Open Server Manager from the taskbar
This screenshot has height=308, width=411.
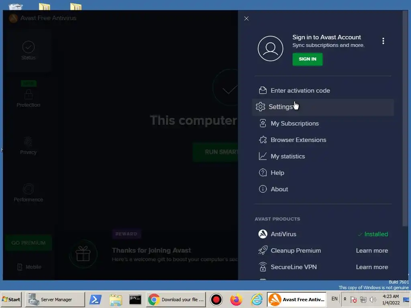55,299
